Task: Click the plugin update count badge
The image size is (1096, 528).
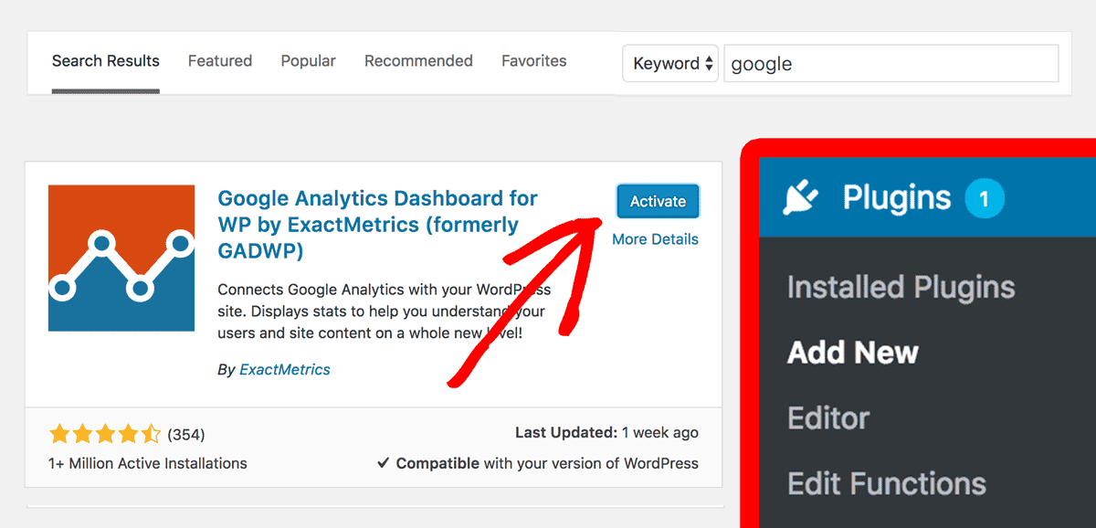Action: 984,198
